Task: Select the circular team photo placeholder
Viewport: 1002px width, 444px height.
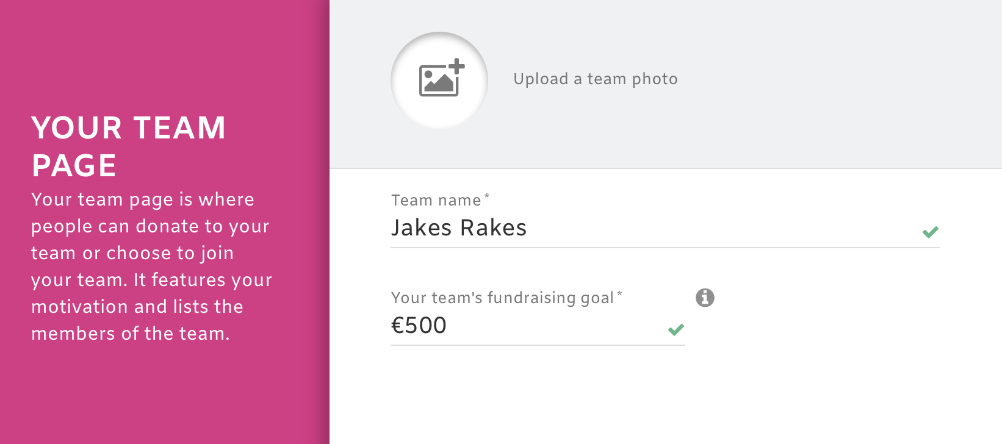Action: click(x=439, y=80)
